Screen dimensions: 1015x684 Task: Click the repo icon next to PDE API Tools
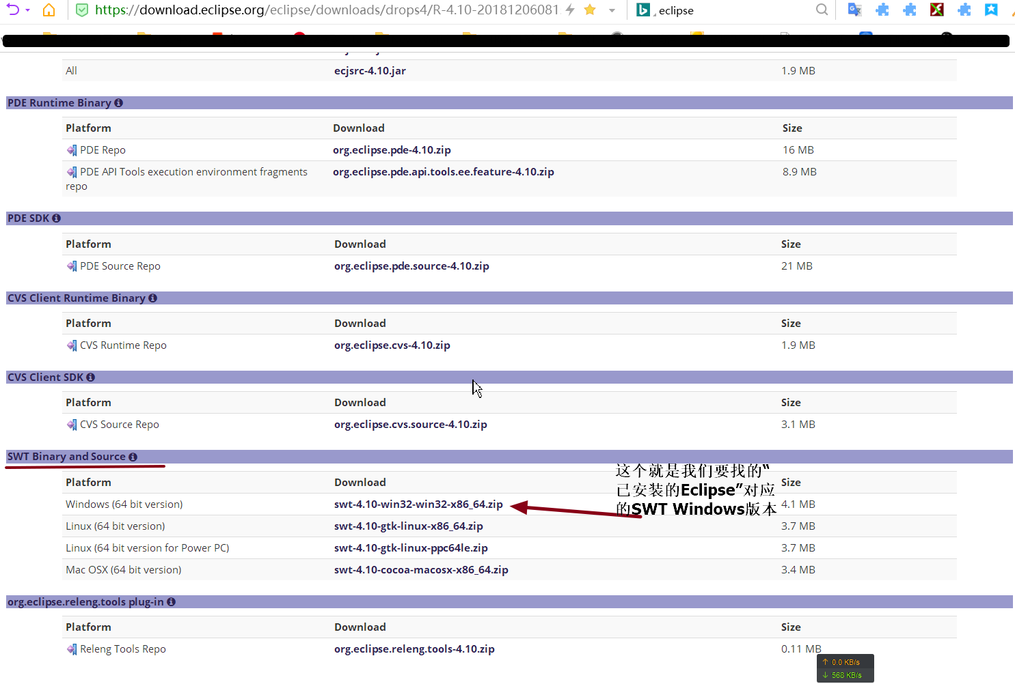[72, 172]
